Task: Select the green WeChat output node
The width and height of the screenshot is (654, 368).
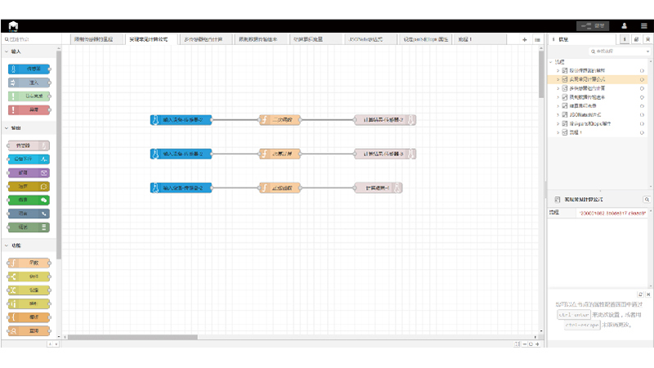Action: tap(29, 200)
